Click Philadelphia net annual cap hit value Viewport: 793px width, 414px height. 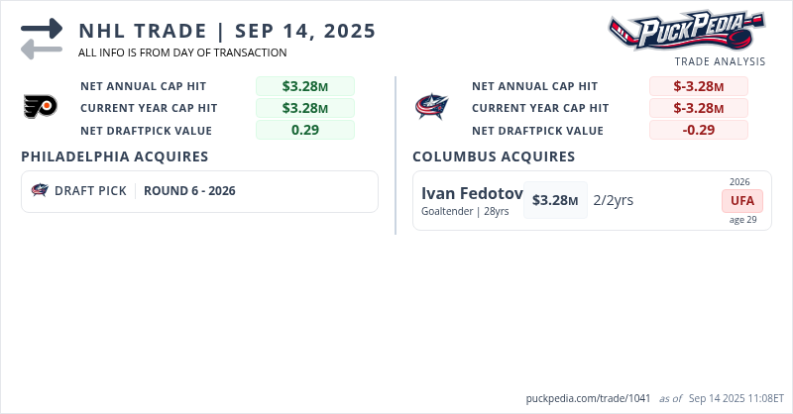point(305,86)
